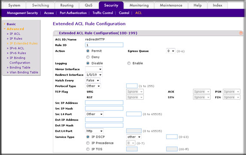246x155 pixels.
Task: Choose IP TOS service type
Action: (x=88, y=149)
